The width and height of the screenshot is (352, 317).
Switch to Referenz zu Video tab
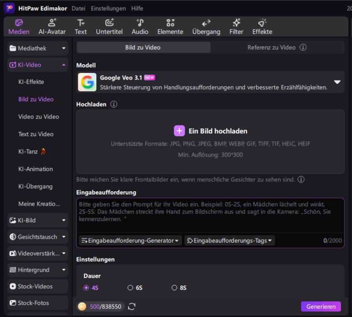276,47
